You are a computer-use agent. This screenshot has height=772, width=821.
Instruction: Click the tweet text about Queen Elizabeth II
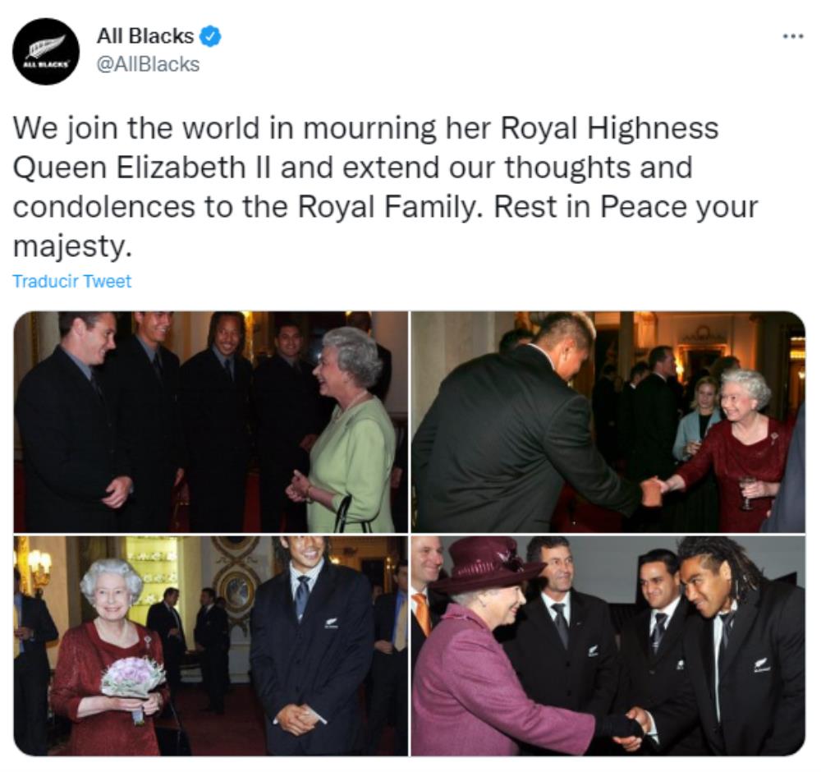[x=385, y=187]
